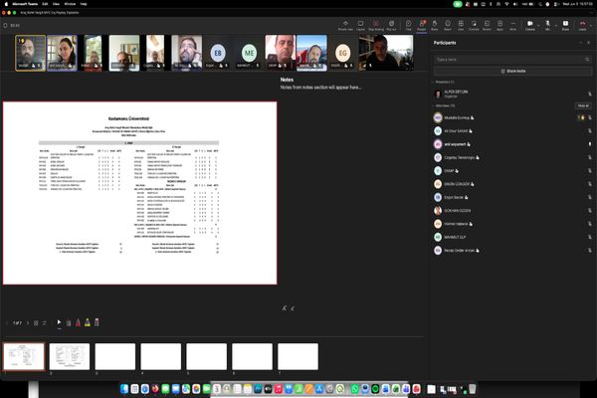The image size is (597, 398).
Task: Close the Participants panel
Action: [588, 43]
